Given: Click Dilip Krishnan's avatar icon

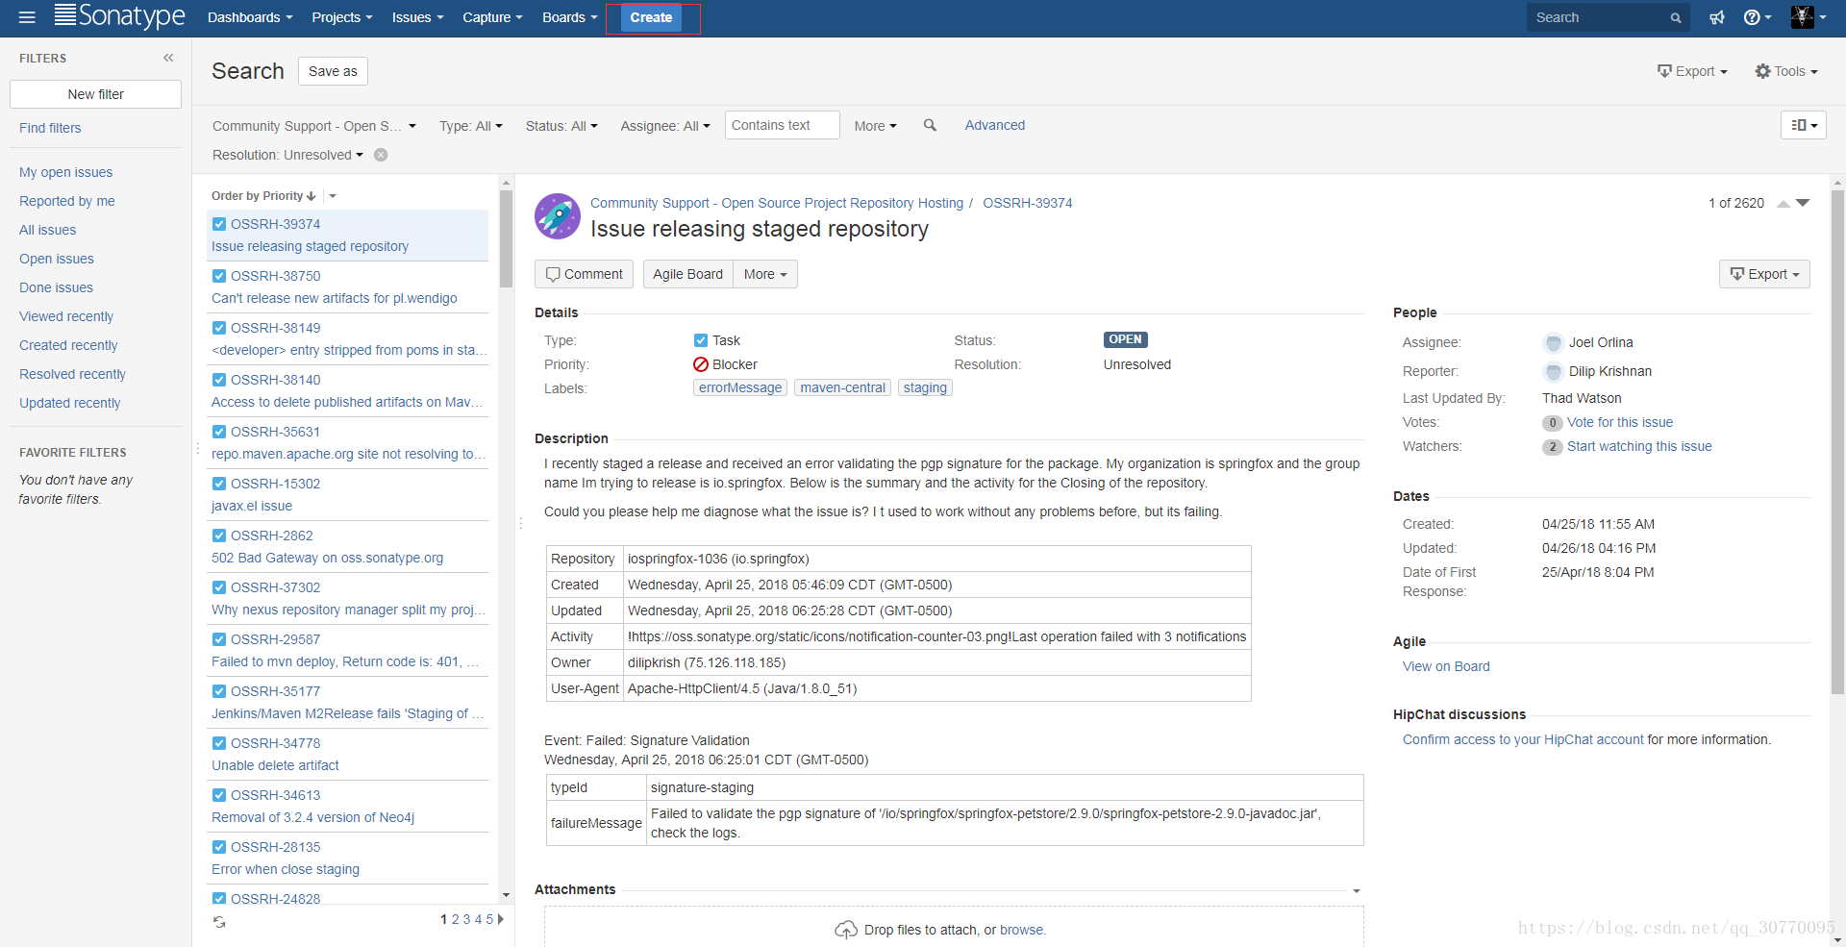Looking at the screenshot, I should click(x=1553, y=371).
